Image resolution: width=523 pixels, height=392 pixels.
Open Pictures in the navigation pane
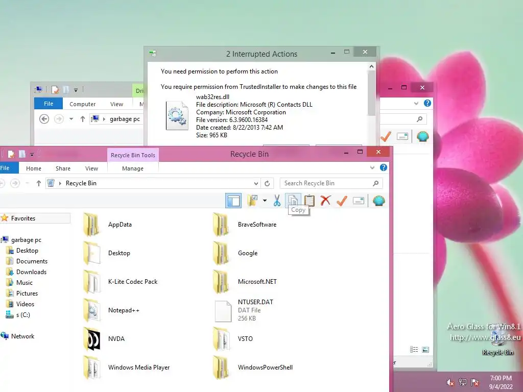[x=27, y=293]
